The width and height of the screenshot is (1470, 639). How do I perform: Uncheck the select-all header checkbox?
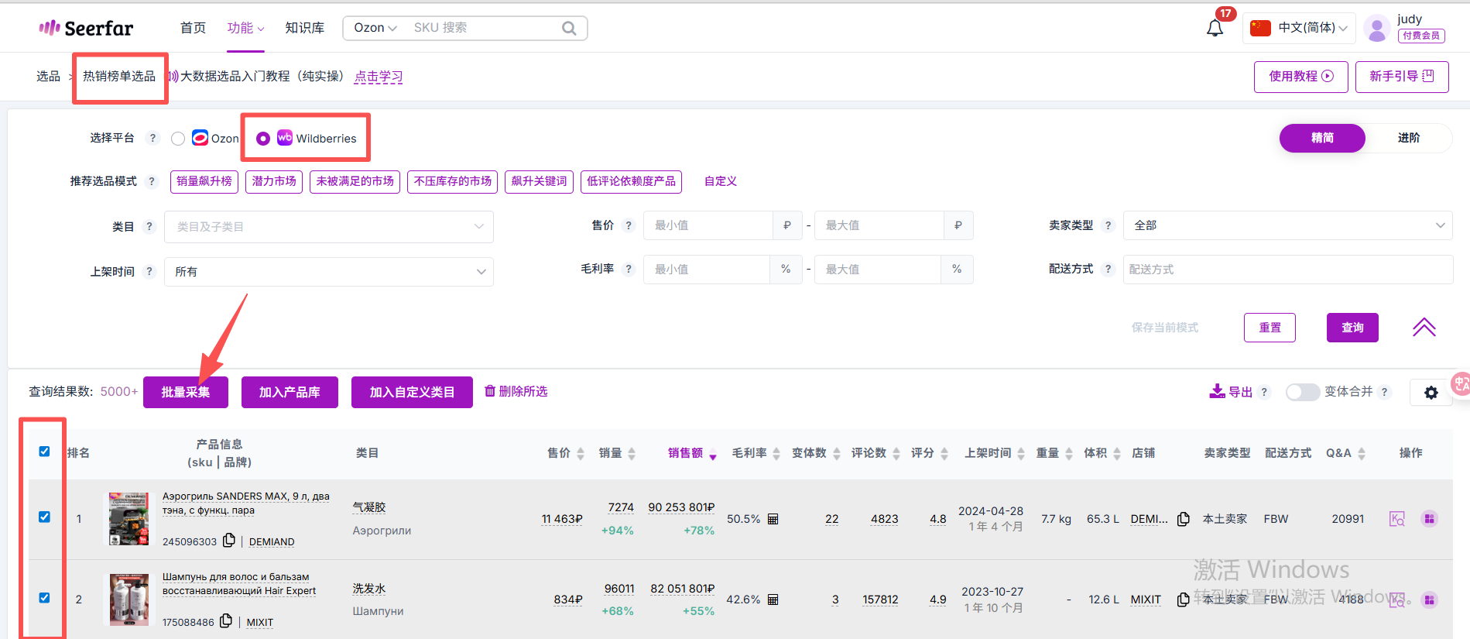pos(44,452)
